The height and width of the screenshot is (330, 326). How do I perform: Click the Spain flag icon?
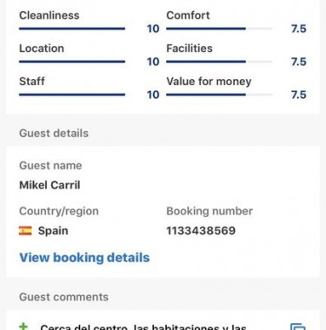point(25,231)
